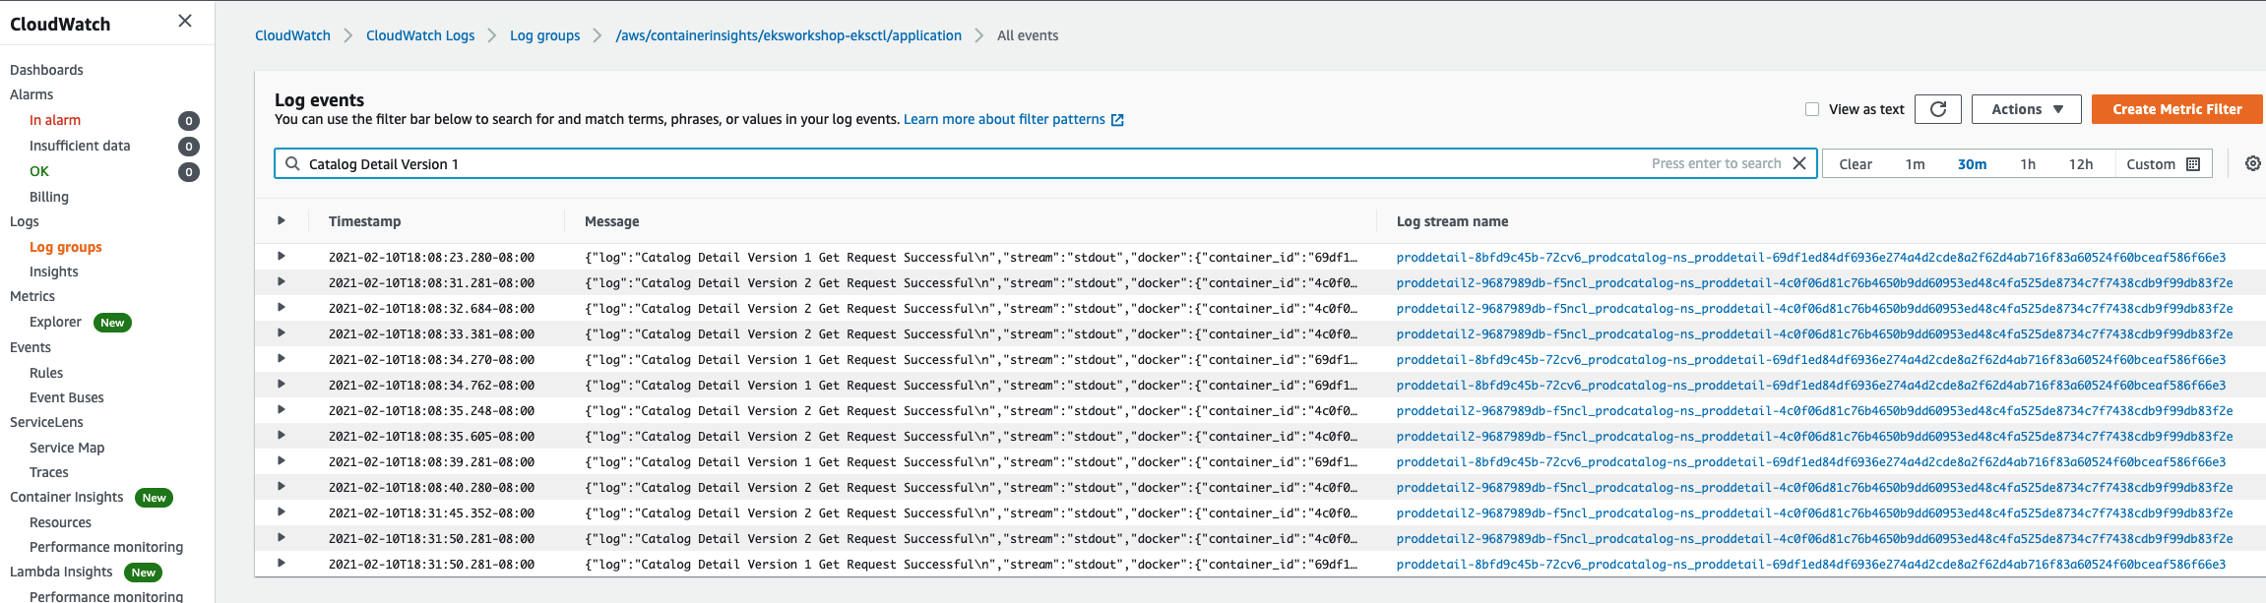Show Insufficient data alarms
Image resolution: width=2266 pixels, height=603 pixels.
(80, 146)
